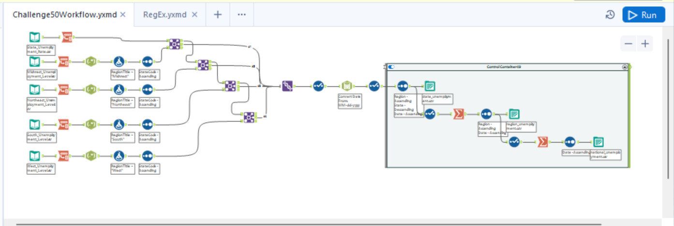Toggle the Control Container enable switch
This screenshot has height=226, width=674.
pyautogui.click(x=391, y=67)
